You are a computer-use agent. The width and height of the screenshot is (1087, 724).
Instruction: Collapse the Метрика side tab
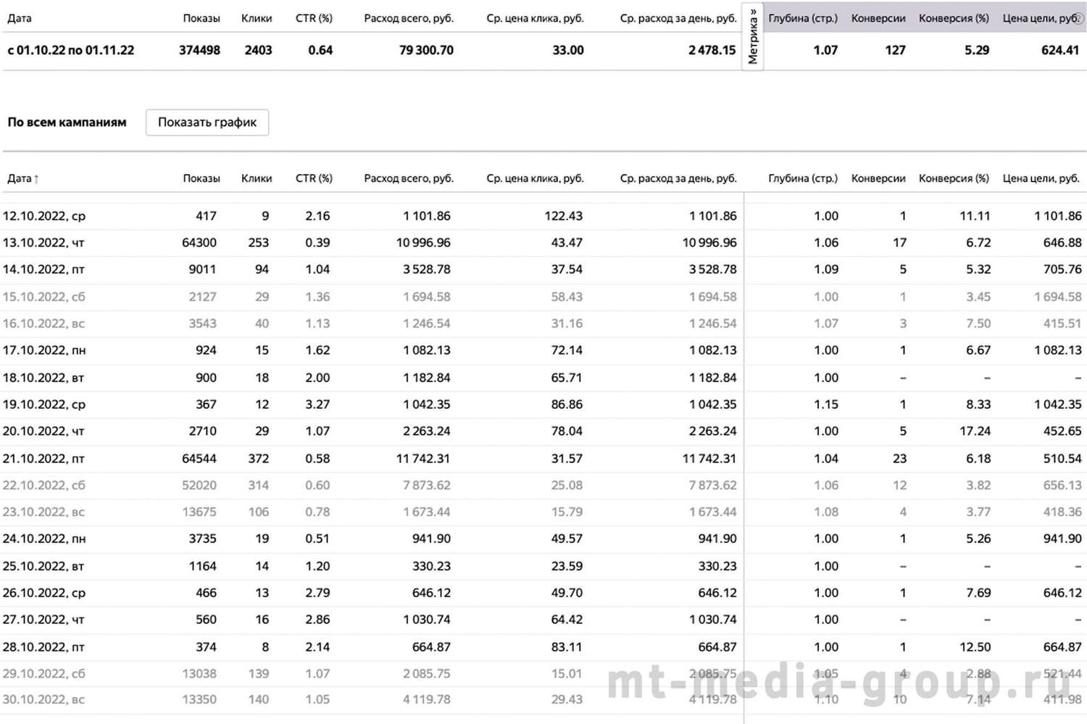pyautogui.click(x=753, y=36)
